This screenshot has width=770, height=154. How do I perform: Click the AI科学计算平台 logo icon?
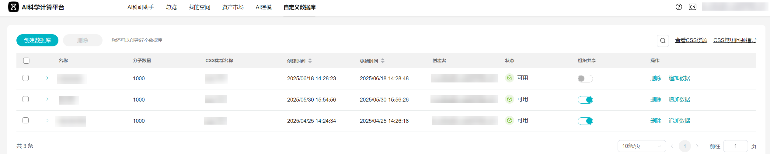tap(13, 7)
